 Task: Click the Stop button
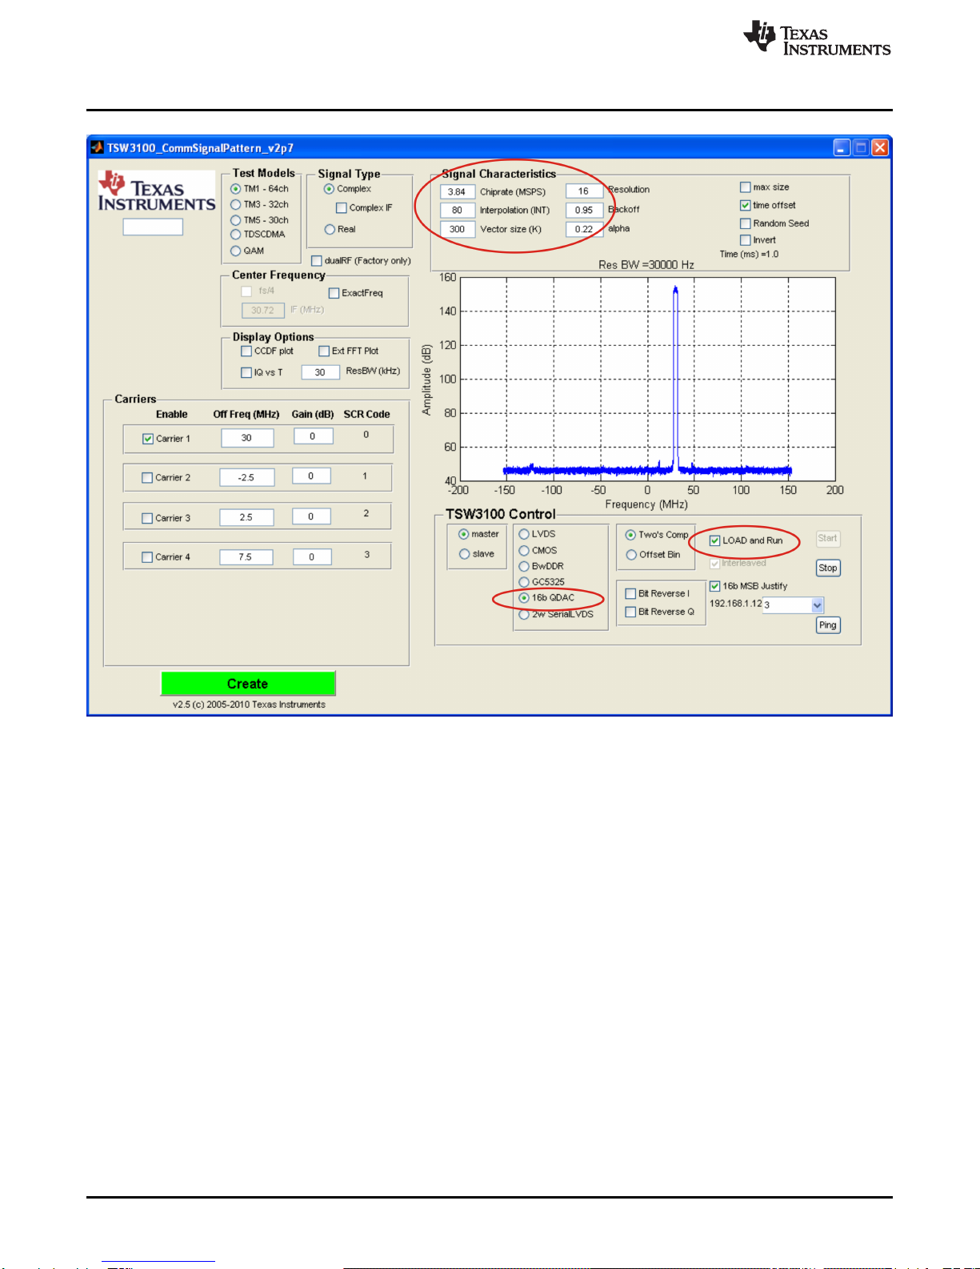click(828, 568)
